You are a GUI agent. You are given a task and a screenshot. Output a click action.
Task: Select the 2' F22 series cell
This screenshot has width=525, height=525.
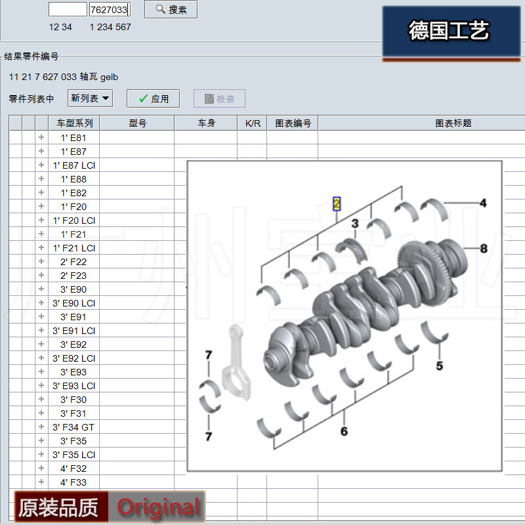pyautogui.click(x=74, y=261)
